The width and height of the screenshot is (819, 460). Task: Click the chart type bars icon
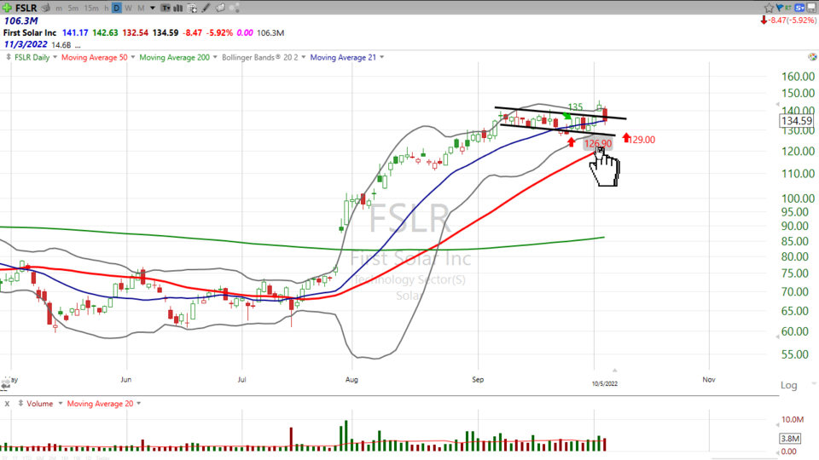(x=177, y=8)
